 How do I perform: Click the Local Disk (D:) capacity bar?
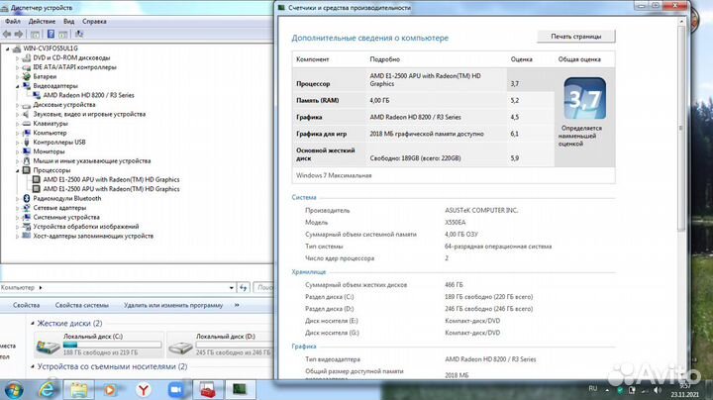234,345
